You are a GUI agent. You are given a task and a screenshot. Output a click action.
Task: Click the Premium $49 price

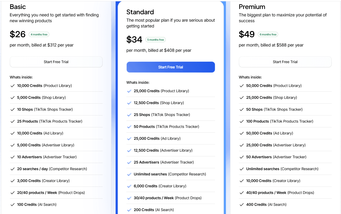(x=247, y=34)
